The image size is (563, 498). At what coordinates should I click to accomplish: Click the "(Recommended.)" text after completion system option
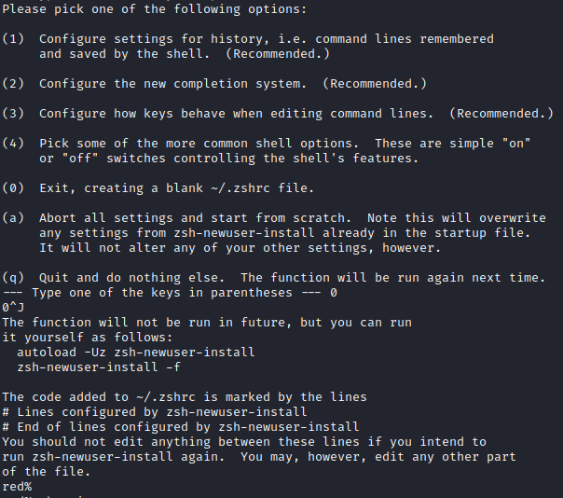pos(375,84)
